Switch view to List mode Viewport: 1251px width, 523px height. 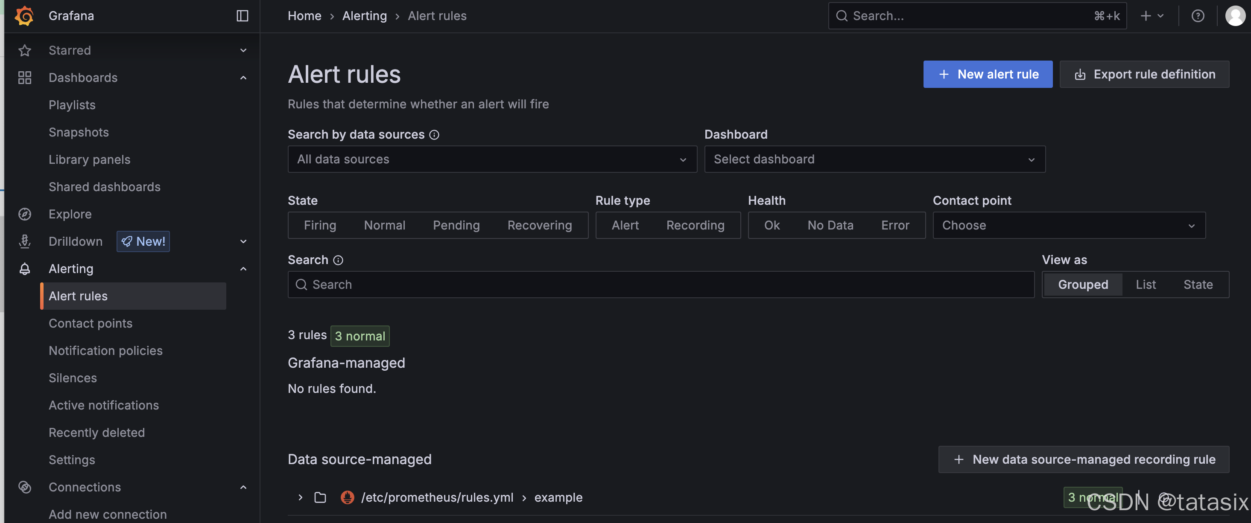[1145, 285]
